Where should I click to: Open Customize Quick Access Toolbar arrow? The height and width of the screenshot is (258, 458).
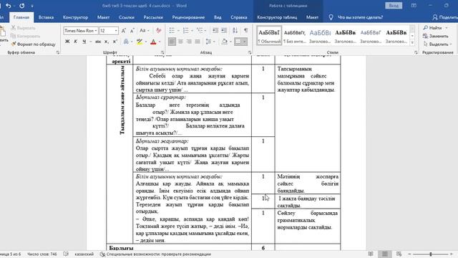[31, 6]
